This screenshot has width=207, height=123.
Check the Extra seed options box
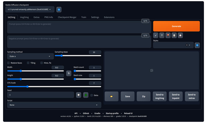point(92,95)
